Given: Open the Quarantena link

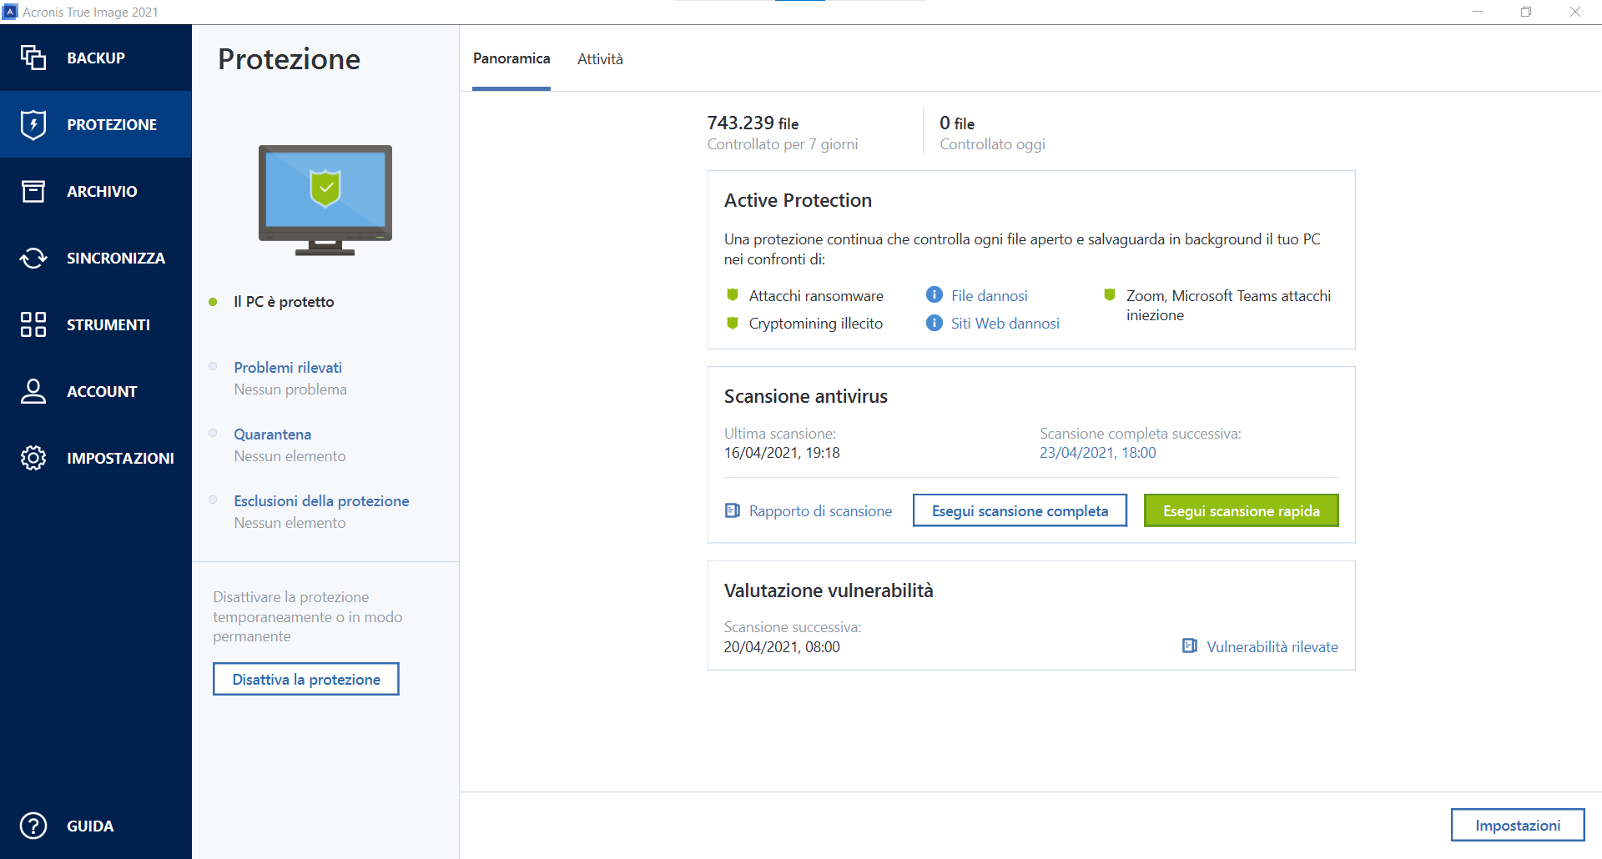Looking at the screenshot, I should coord(273,435).
